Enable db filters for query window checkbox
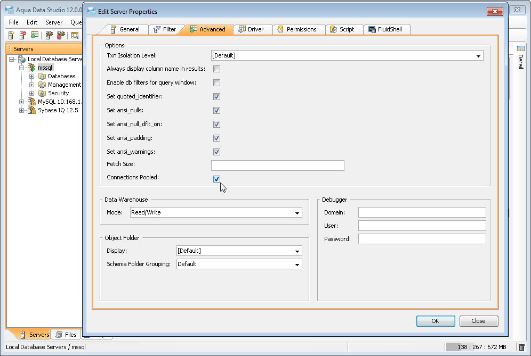Image resolution: width=531 pixels, height=356 pixels. 217,83
